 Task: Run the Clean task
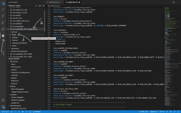pos(14,46)
